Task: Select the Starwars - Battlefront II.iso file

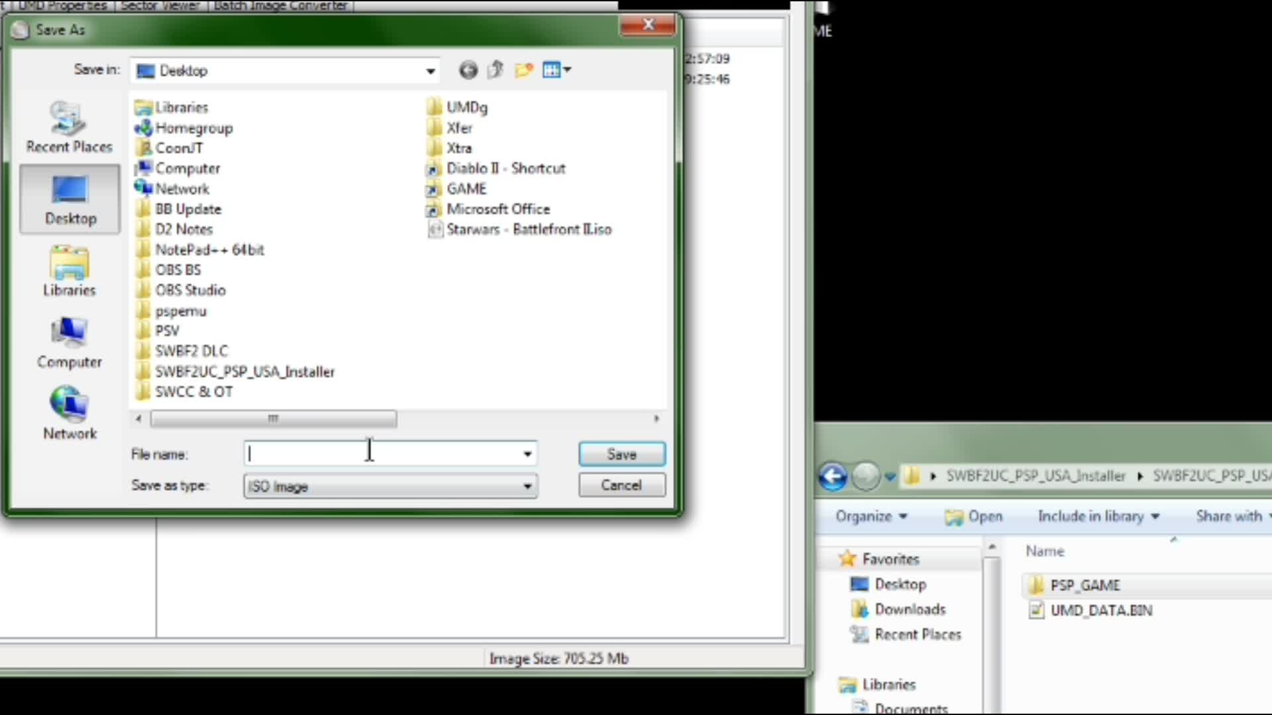Action: (x=528, y=230)
